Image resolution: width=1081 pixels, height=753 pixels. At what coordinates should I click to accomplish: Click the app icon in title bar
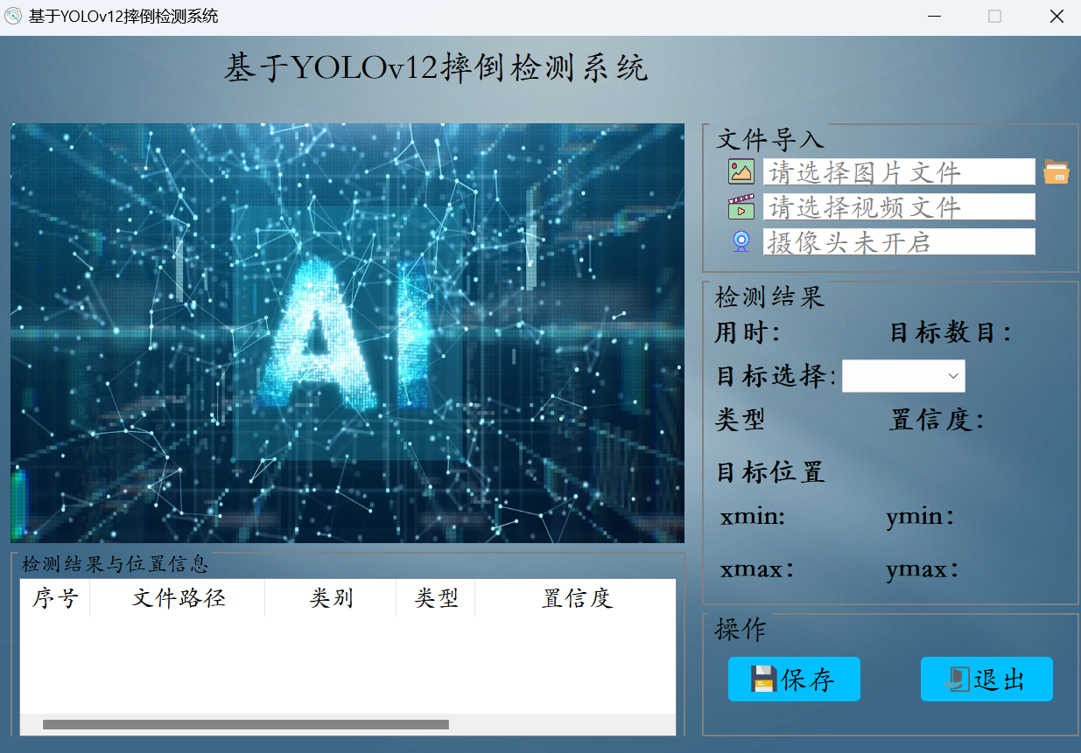click(x=13, y=17)
